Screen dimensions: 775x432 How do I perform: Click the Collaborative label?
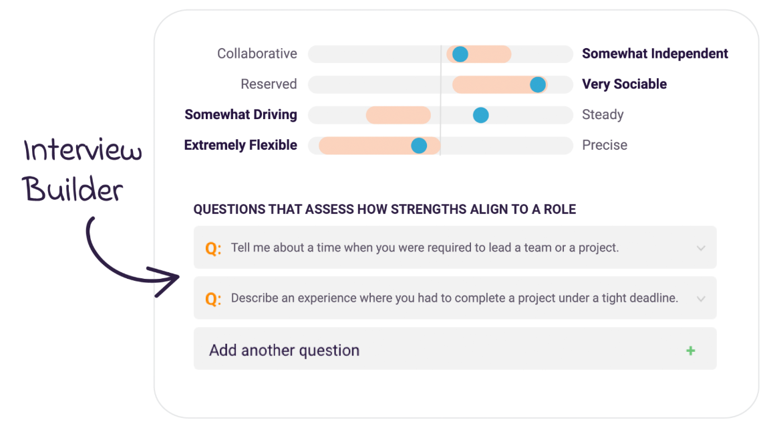point(257,53)
